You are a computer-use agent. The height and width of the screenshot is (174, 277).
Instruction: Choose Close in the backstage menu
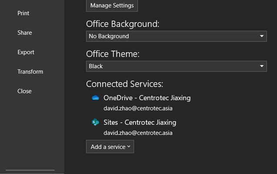24,91
